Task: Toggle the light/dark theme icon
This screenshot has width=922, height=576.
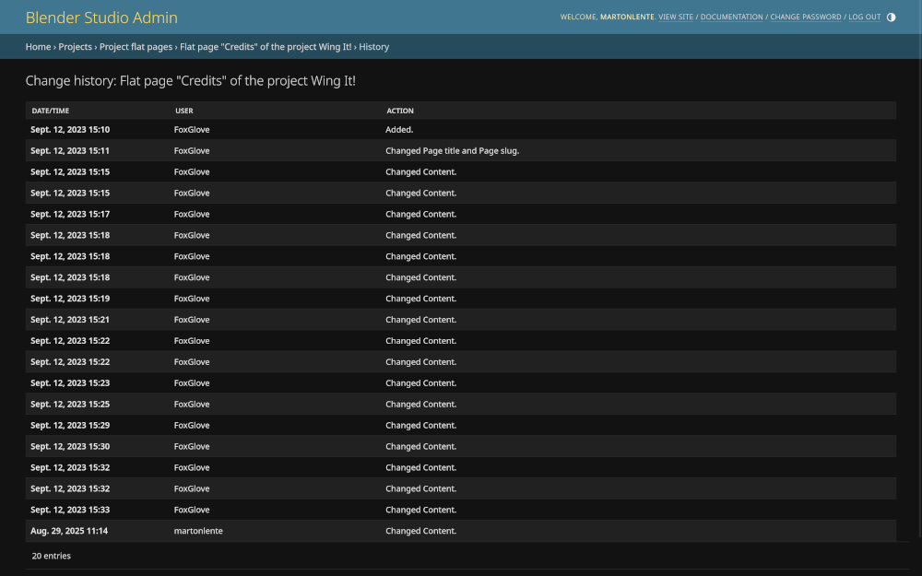Action: tap(891, 18)
